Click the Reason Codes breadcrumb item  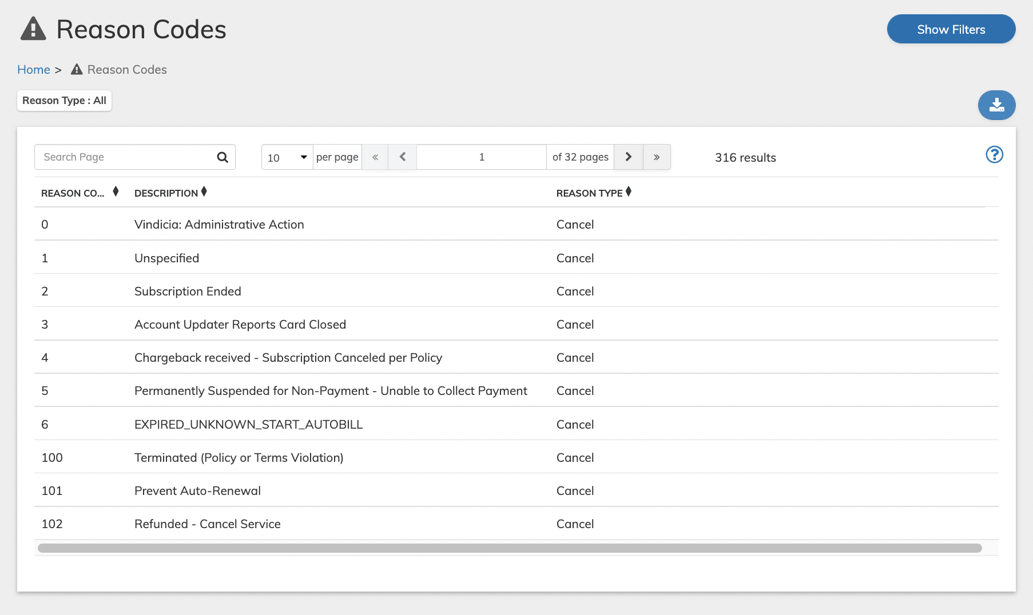pos(119,70)
